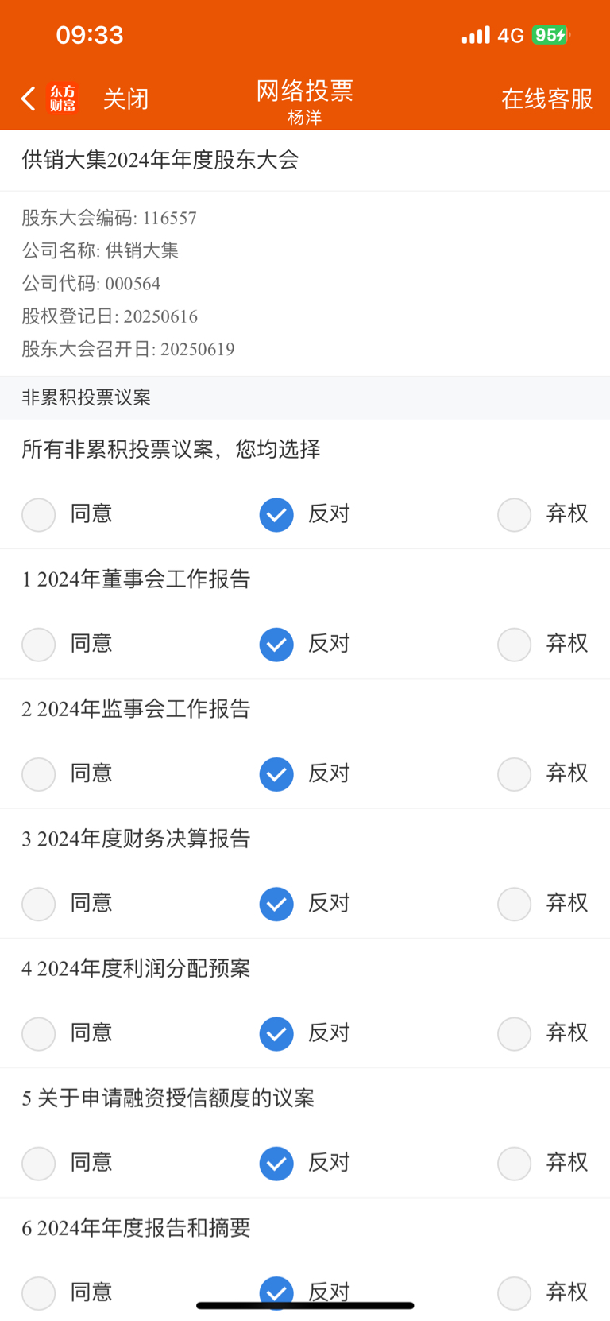Tap the back arrow icon
This screenshot has height=1321, width=610.
tap(29, 99)
